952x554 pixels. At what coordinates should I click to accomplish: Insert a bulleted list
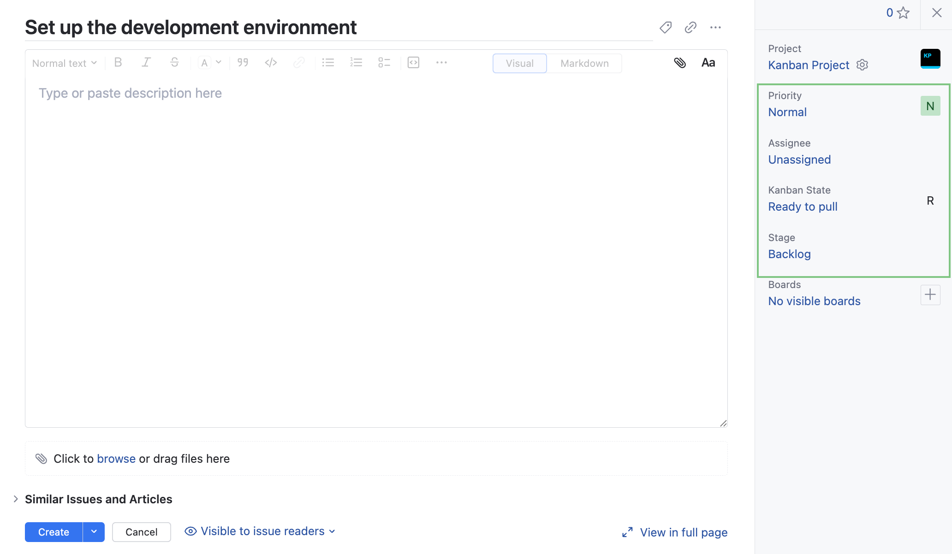pos(328,63)
